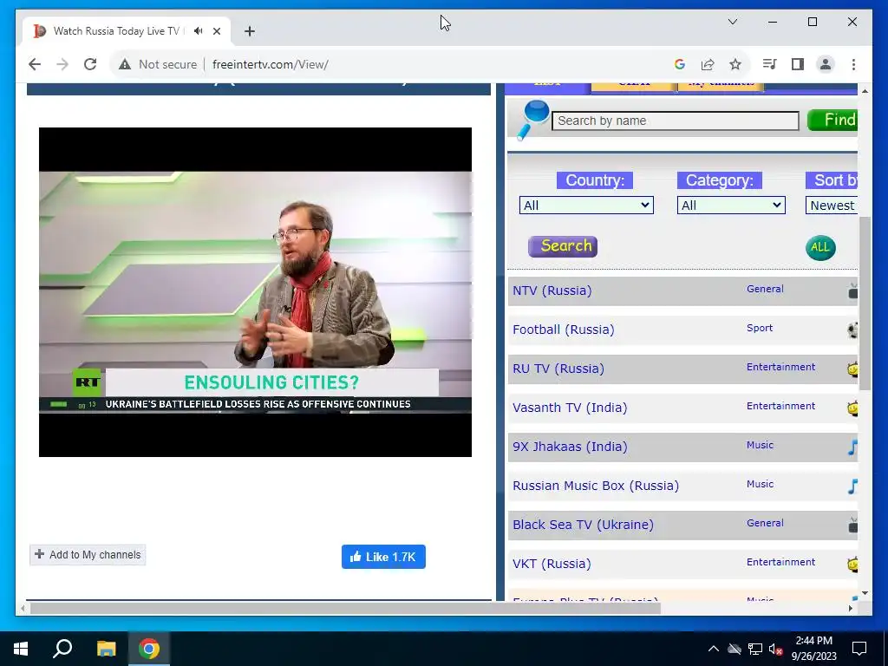Open the Country dropdown

[x=586, y=205]
